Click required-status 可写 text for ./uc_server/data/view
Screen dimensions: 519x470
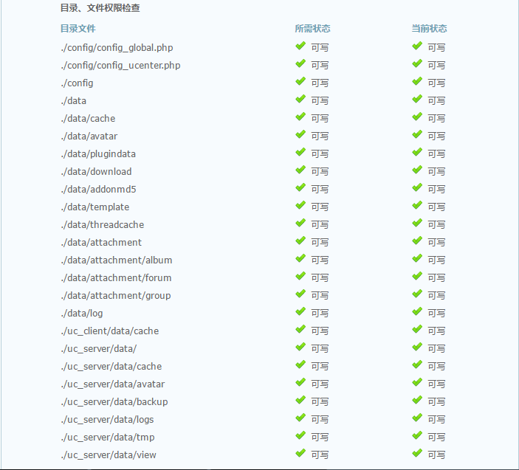[x=320, y=455]
